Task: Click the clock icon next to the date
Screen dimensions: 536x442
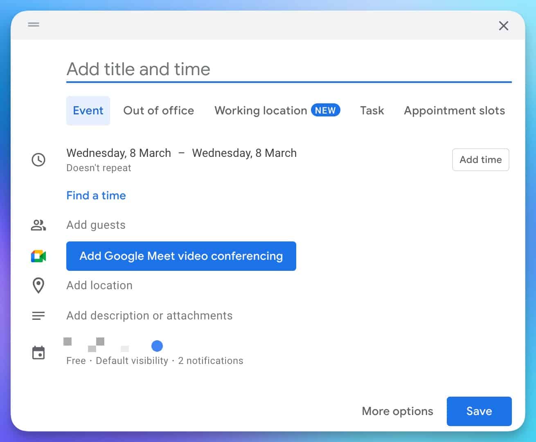Action: coord(38,160)
